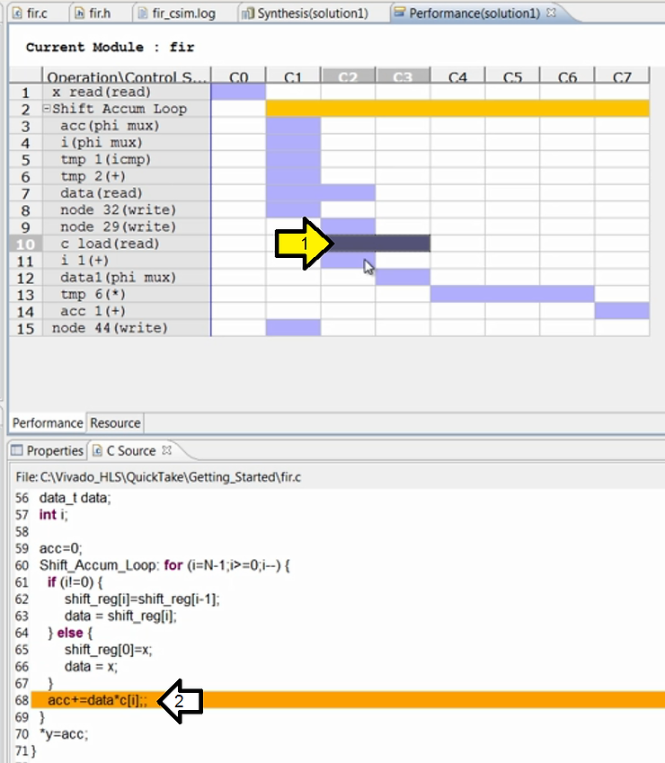This screenshot has height=763, width=665.
Task: Click the fir.c tab file icon
Action: pyautogui.click(x=17, y=13)
